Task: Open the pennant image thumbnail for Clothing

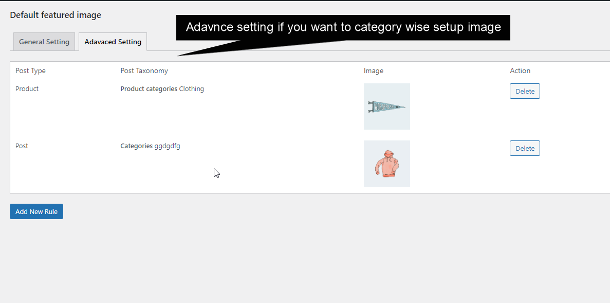Action: pyautogui.click(x=387, y=106)
